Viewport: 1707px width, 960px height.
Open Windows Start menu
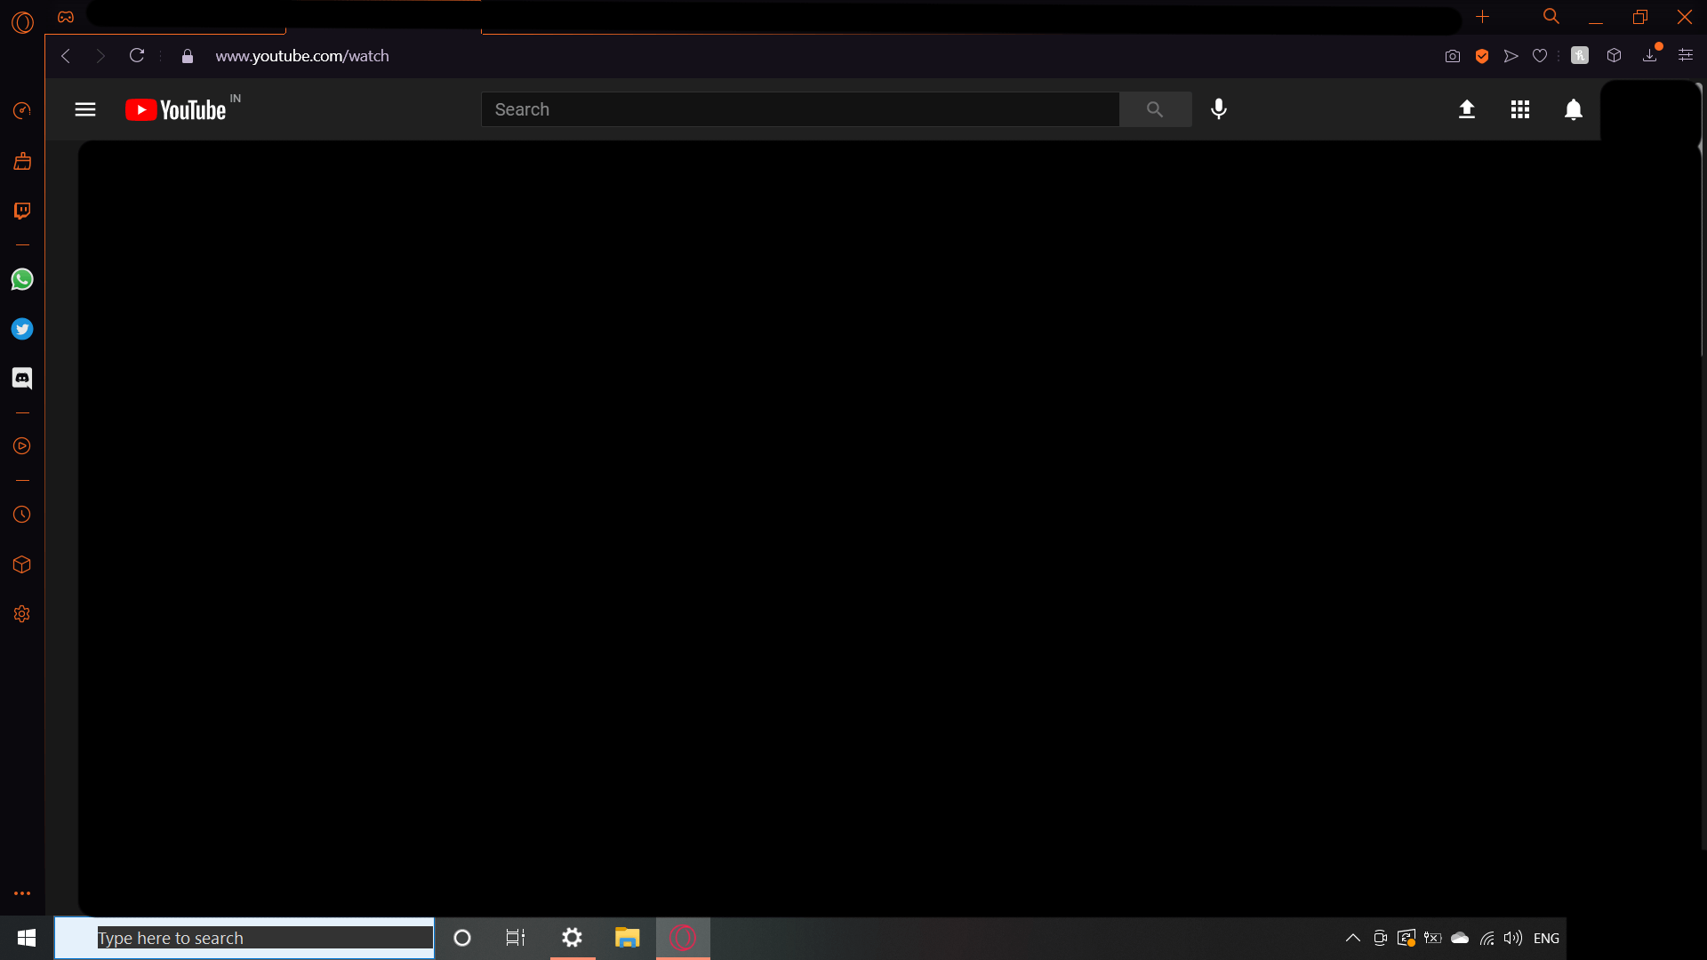tap(27, 938)
